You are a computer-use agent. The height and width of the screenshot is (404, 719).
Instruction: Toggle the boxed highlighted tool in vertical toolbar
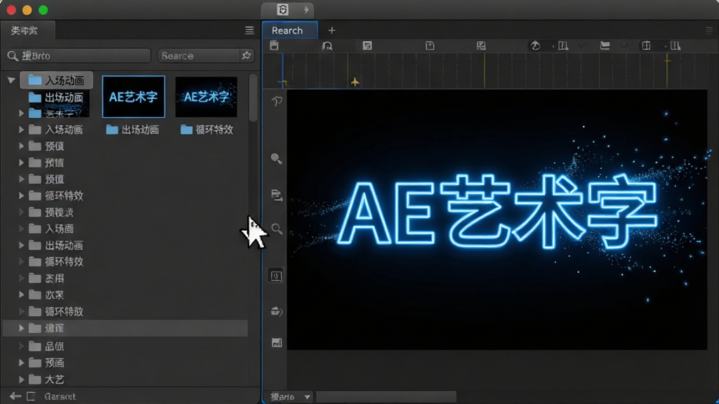(x=276, y=276)
